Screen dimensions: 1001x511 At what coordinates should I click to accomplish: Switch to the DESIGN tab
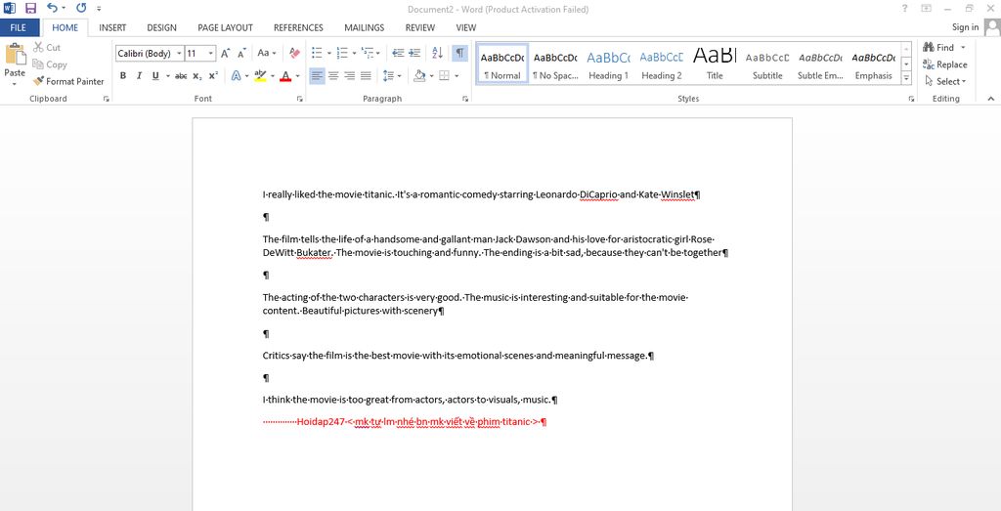click(x=161, y=27)
